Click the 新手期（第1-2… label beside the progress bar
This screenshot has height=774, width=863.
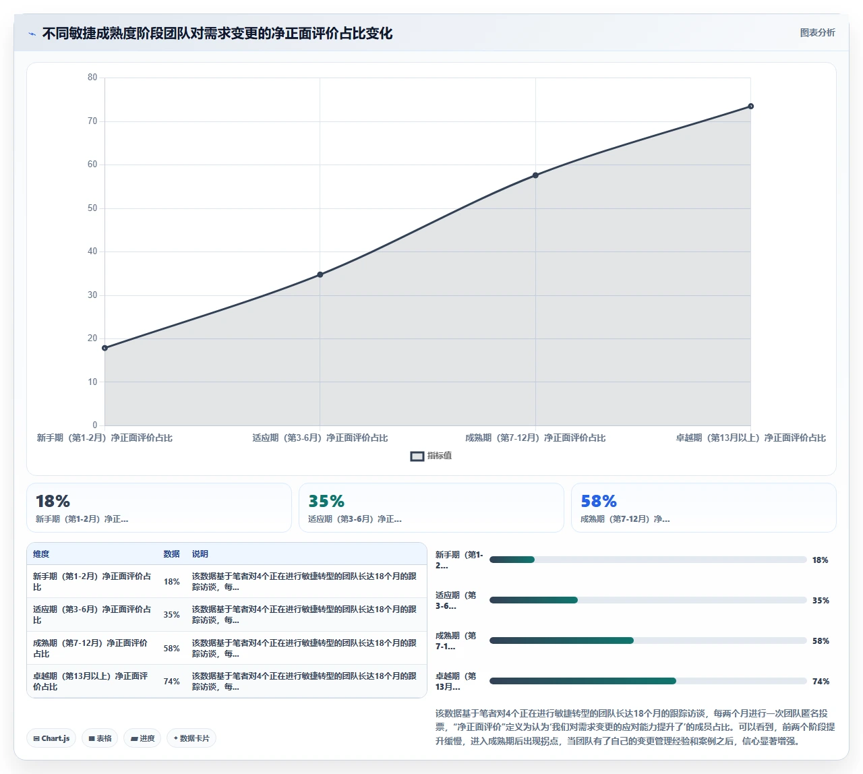tap(459, 560)
